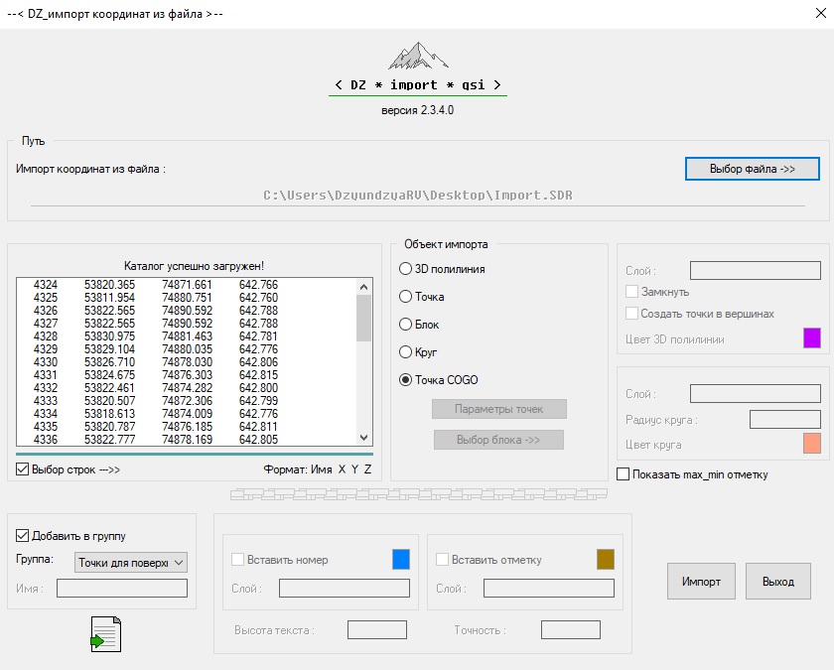Click the purple 3D polyline color swatch
Viewport: 834px width, 670px height.
[x=812, y=338]
